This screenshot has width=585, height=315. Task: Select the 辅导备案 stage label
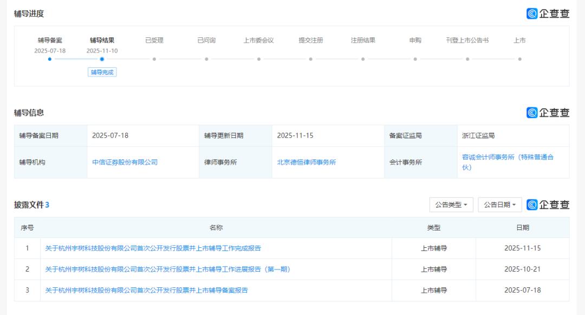(50, 40)
